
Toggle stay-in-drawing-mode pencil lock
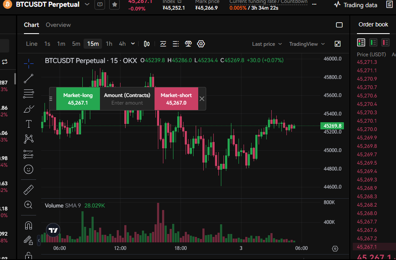coord(29,240)
